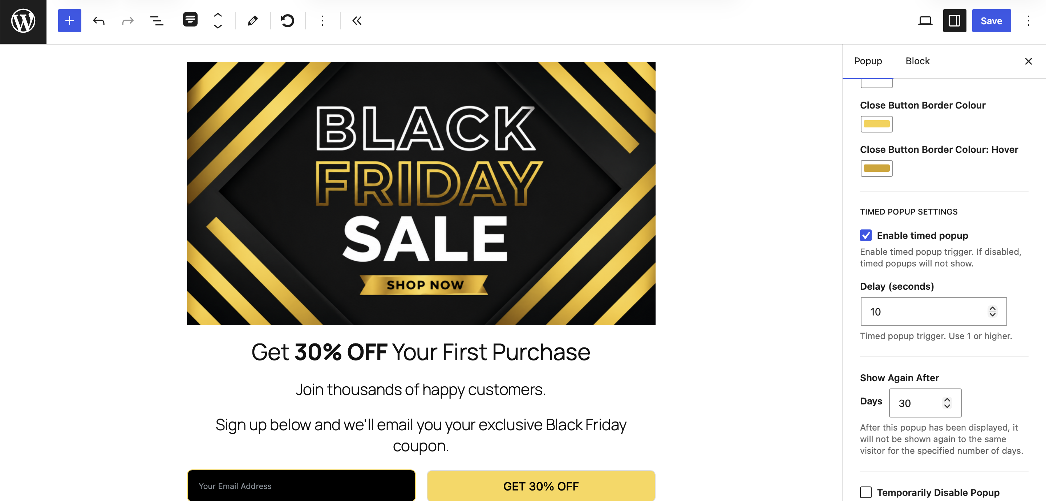Toggle the settings sidebar panel icon
The image size is (1046, 501).
pyautogui.click(x=954, y=21)
